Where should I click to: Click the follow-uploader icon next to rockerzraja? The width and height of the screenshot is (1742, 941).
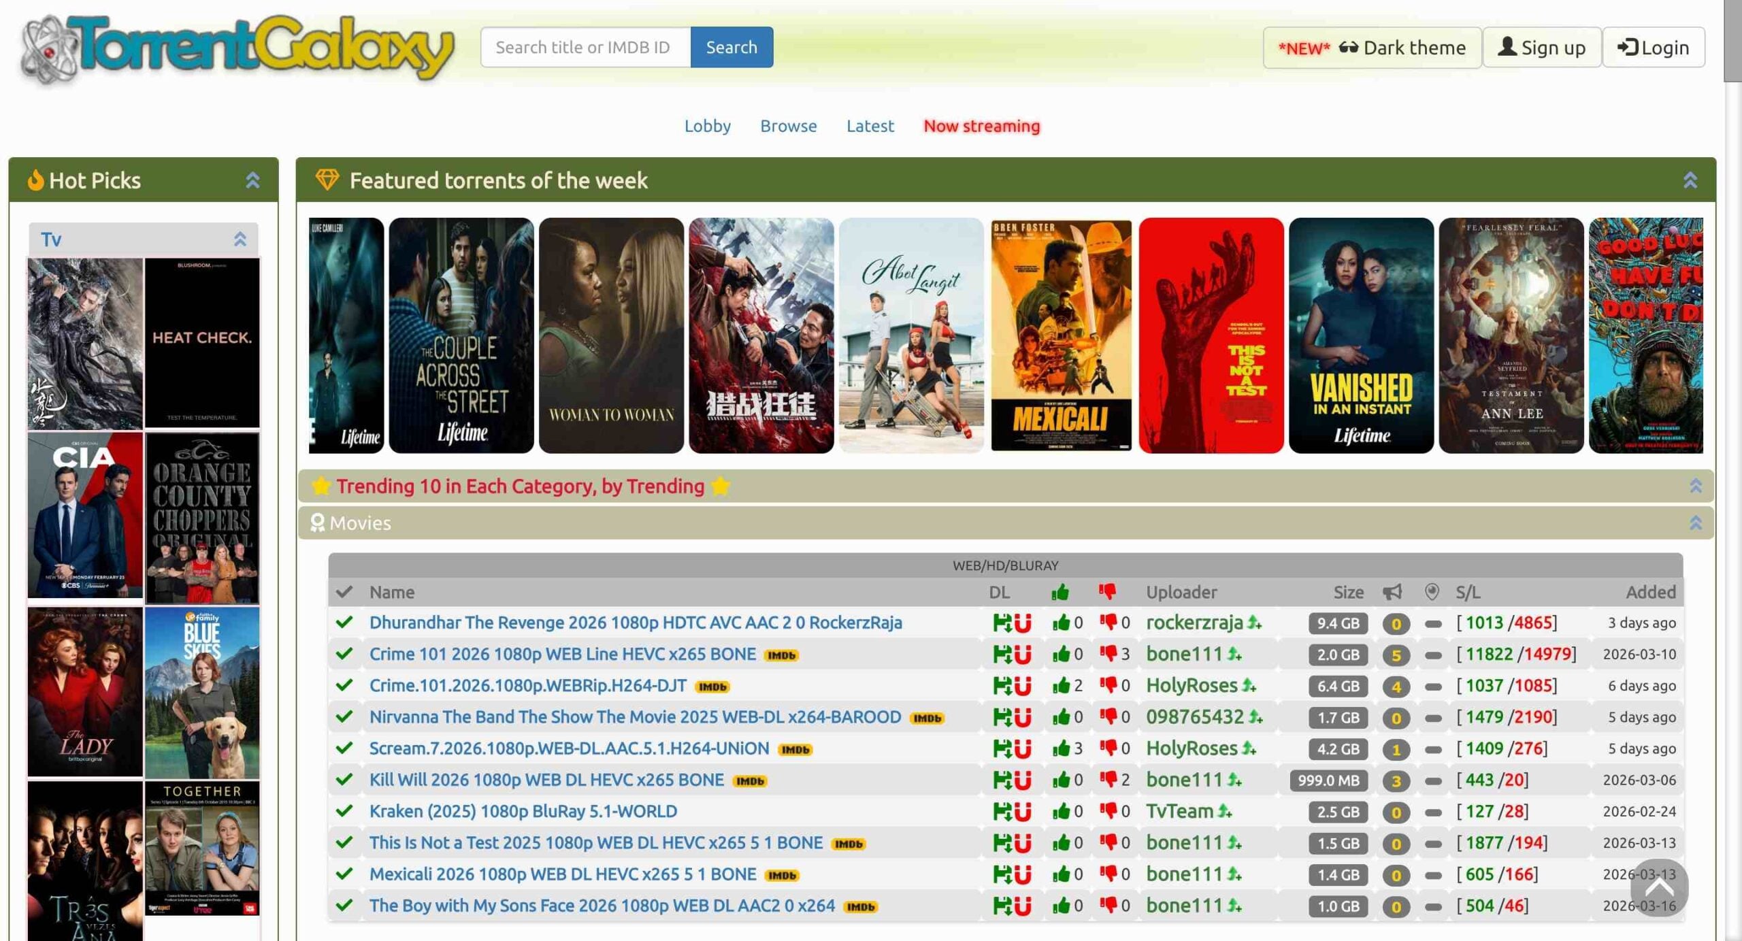point(1255,623)
